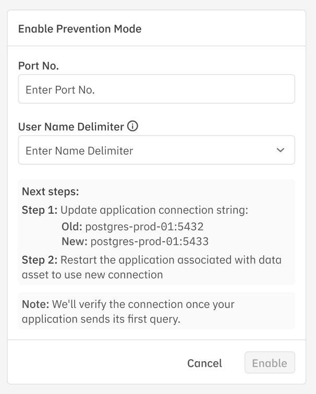
Task: Click the bold New label
Action: tap(74, 241)
